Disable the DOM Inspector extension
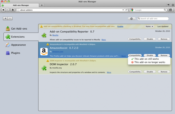The image size is (175, 114). click(x=150, y=72)
